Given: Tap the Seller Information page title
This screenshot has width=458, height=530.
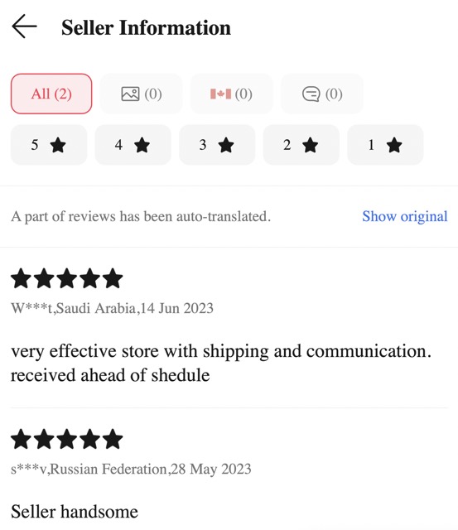Looking at the screenshot, I should pos(146,27).
